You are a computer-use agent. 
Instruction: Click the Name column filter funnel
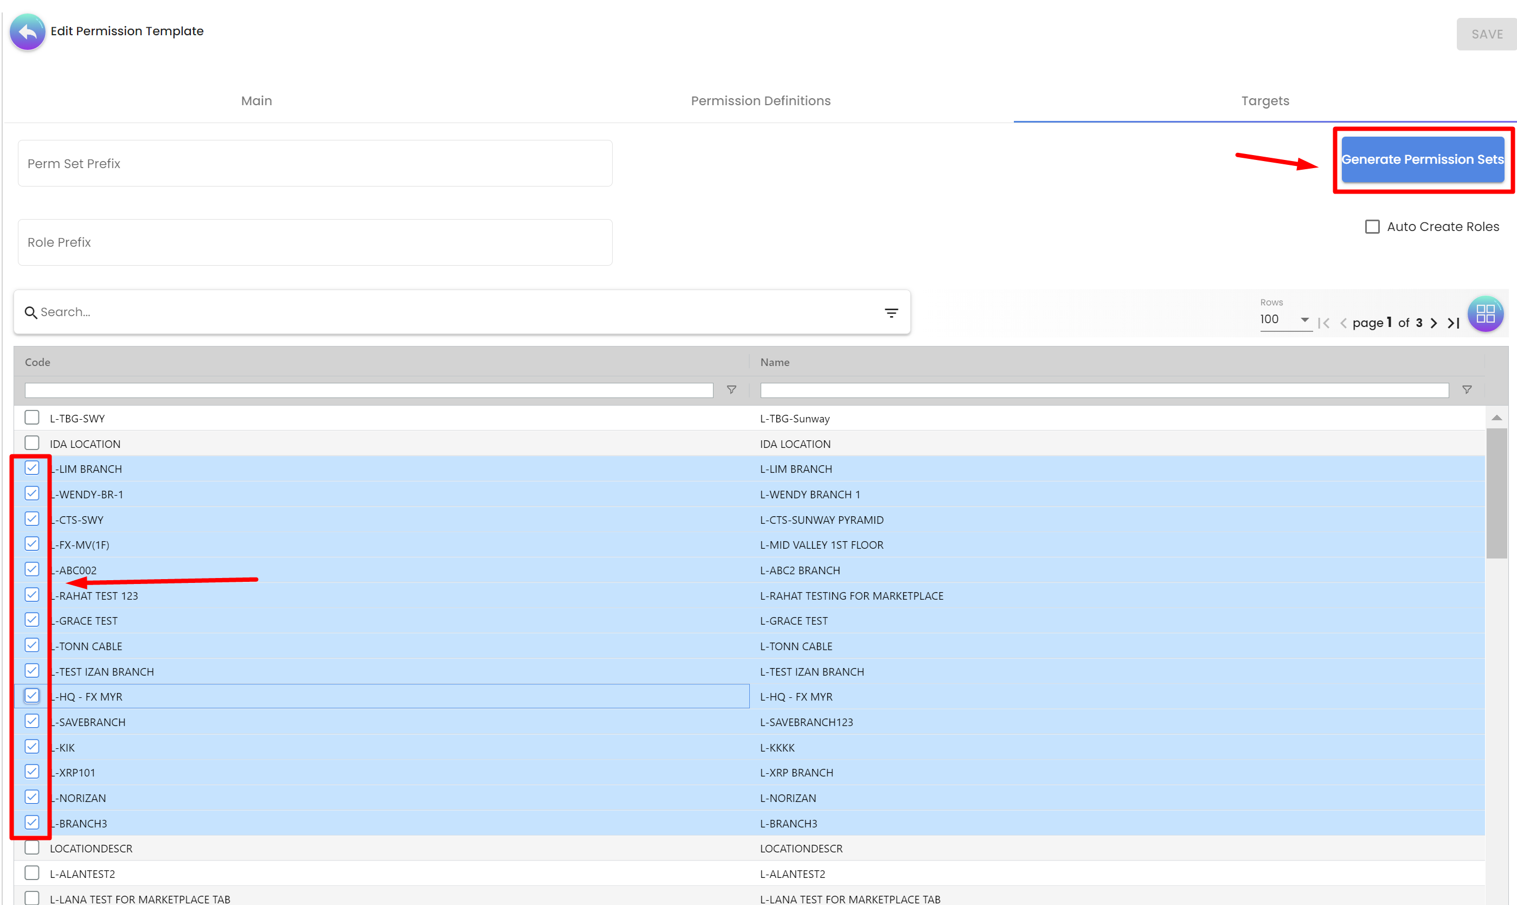[x=1467, y=390]
